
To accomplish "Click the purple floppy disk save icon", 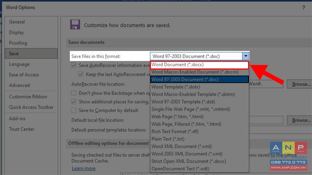I will [75, 24].
